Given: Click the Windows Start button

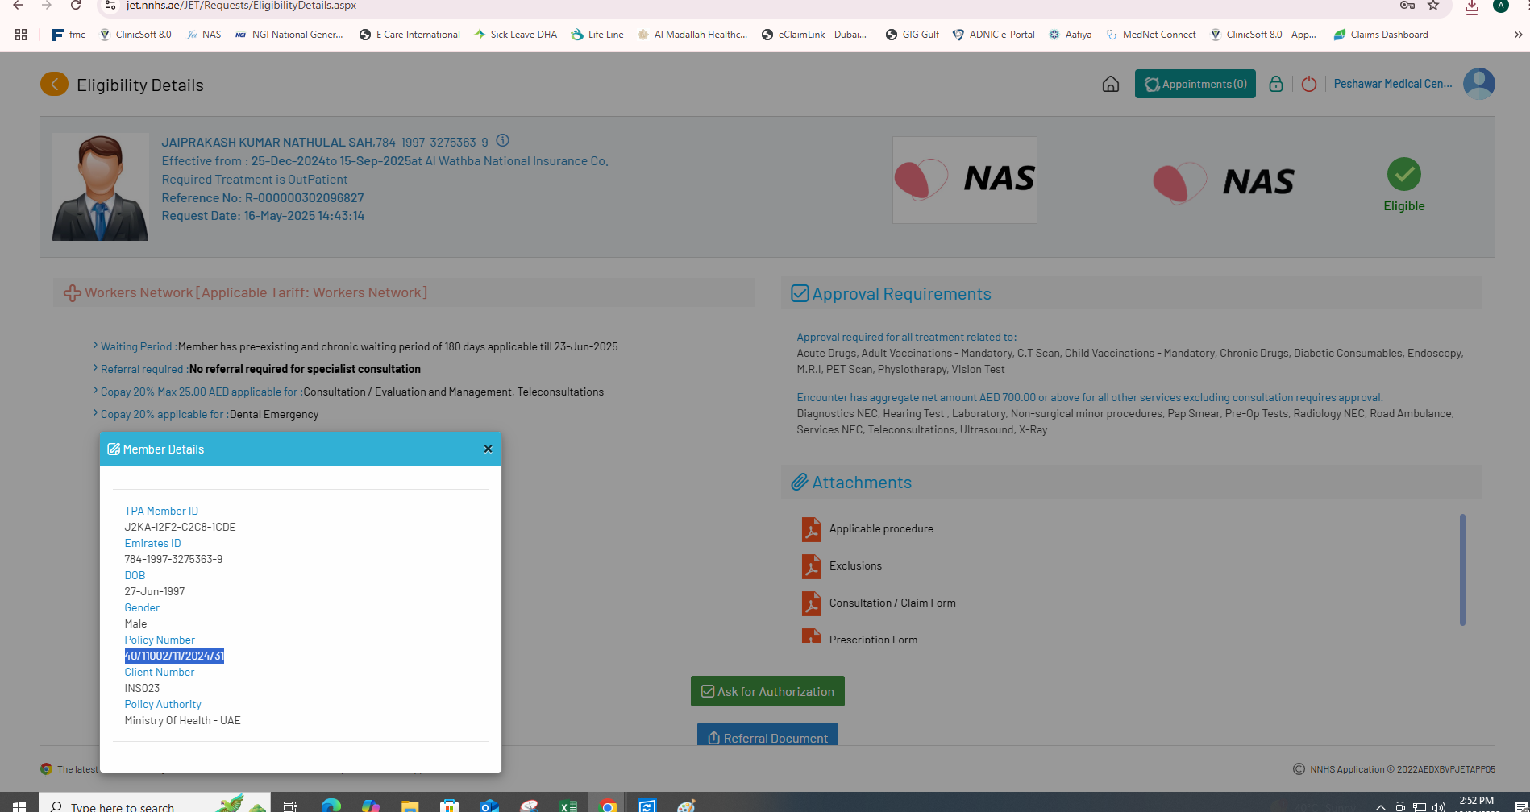Looking at the screenshot, I should point(19,805).
